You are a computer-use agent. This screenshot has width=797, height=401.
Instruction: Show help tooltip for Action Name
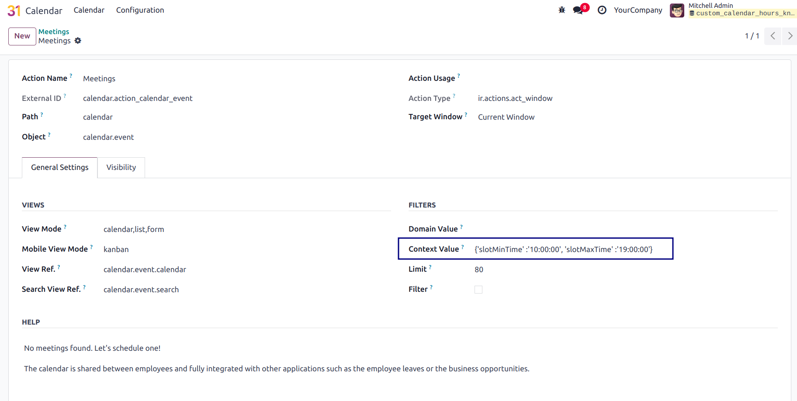(71, 76)
